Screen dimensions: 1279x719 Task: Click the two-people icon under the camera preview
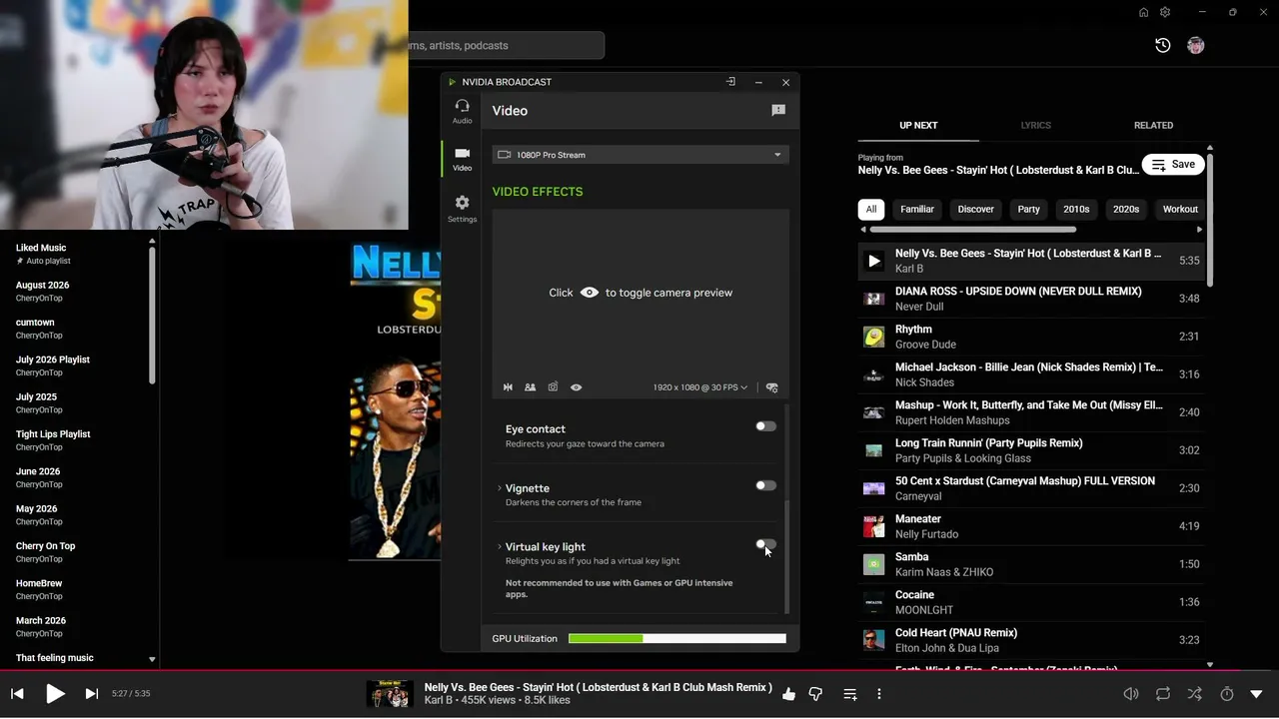pyautogui.click(x=530, y=387)
